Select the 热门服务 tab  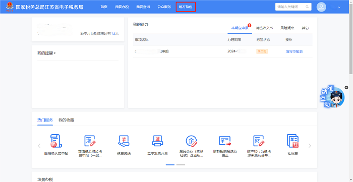45,120
